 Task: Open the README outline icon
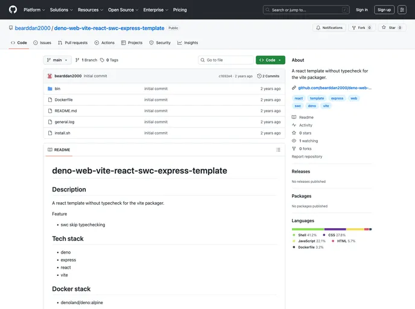278,150
